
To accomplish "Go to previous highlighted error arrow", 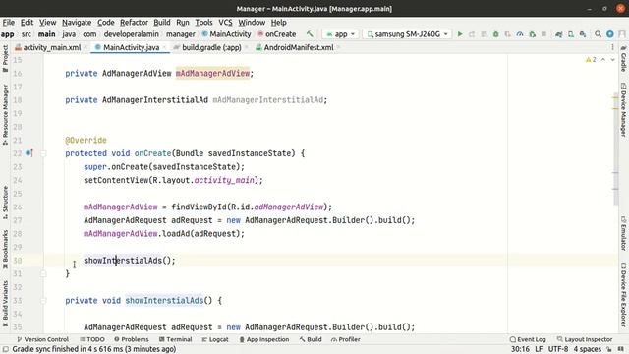I will pos(603,59).
